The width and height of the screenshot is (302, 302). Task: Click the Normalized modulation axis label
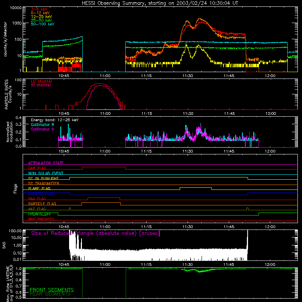pos(9,132)
